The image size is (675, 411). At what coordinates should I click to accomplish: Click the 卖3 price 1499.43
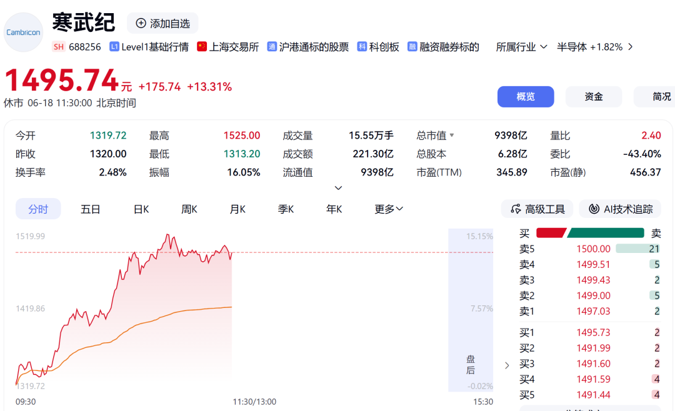click(593, 280)
